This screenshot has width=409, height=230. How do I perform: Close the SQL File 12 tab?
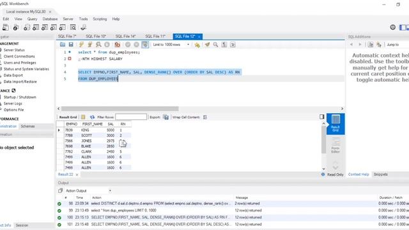(x=199, y=37)
